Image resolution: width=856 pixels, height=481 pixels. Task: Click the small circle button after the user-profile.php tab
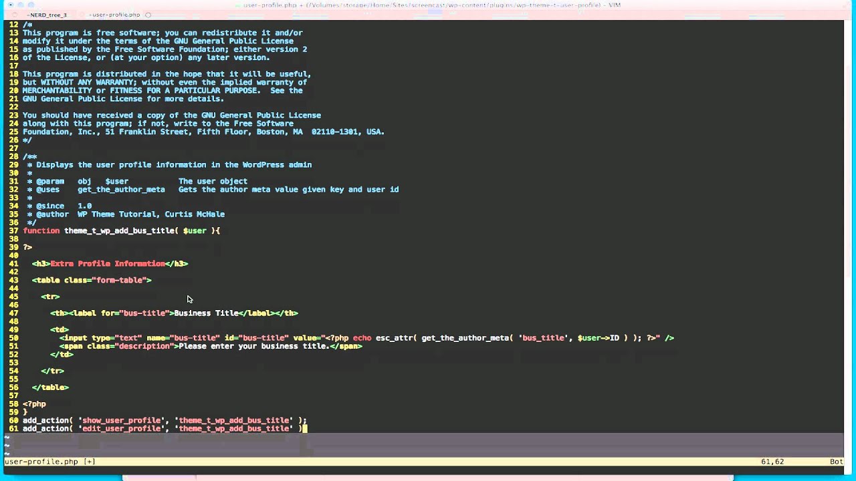pyautogui.click(x=148, y=15)
